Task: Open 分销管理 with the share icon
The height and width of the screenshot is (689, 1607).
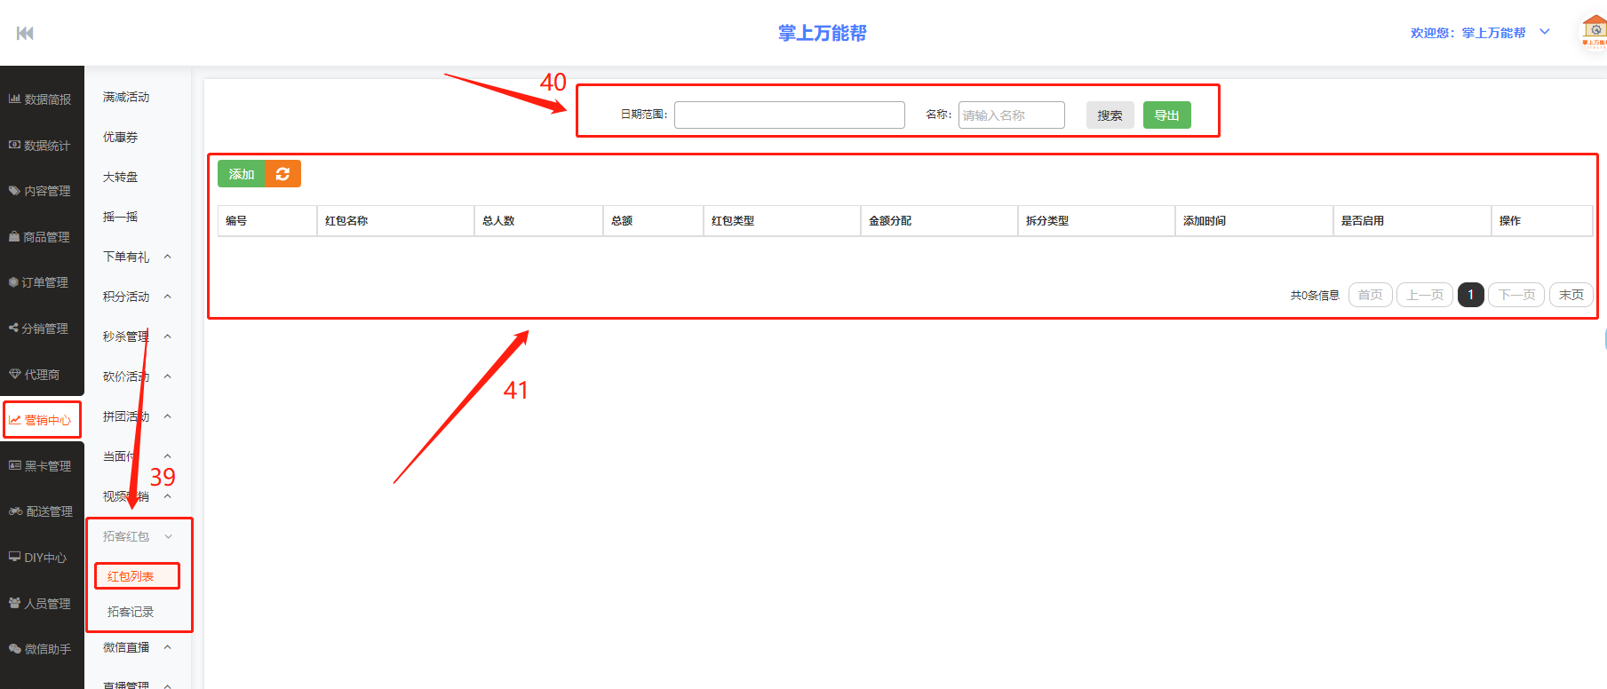Action: coord(40,329)
